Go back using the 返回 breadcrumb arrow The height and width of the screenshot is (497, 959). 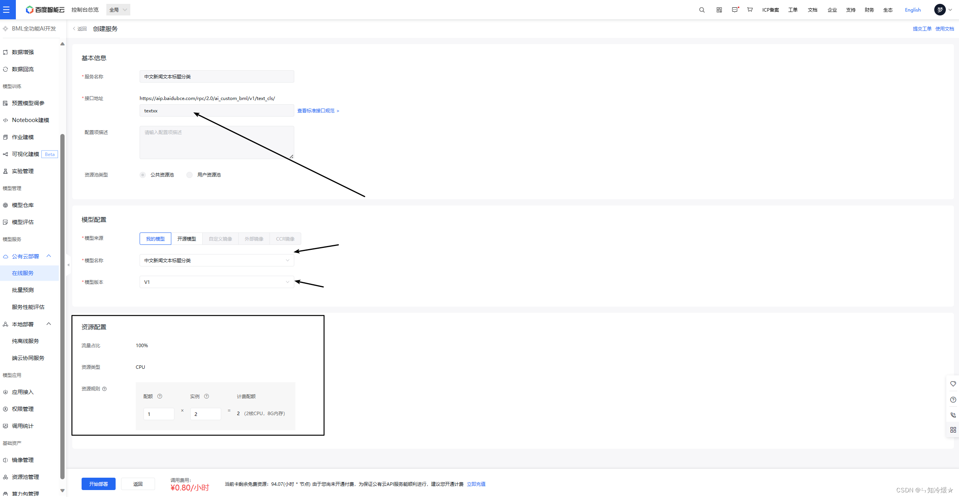click(80, 29)
